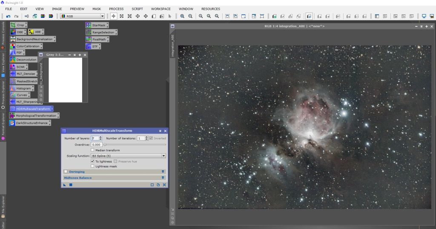
Task: Open the Crop process icon
Action: [17, 25]
